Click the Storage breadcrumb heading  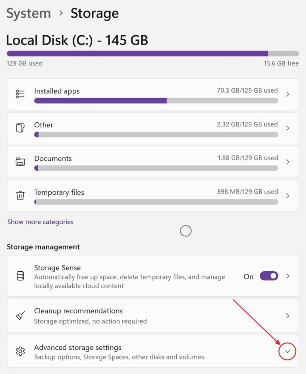(x=94, y=13)
